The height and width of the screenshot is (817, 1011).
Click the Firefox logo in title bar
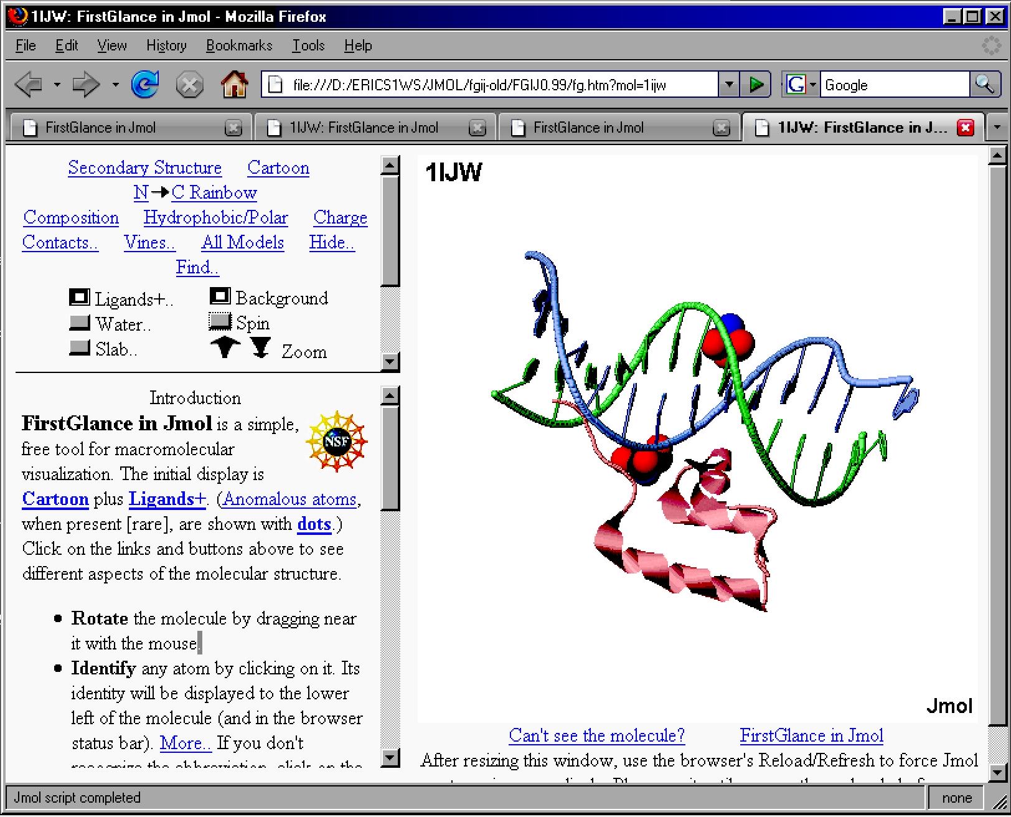[18, 16]
